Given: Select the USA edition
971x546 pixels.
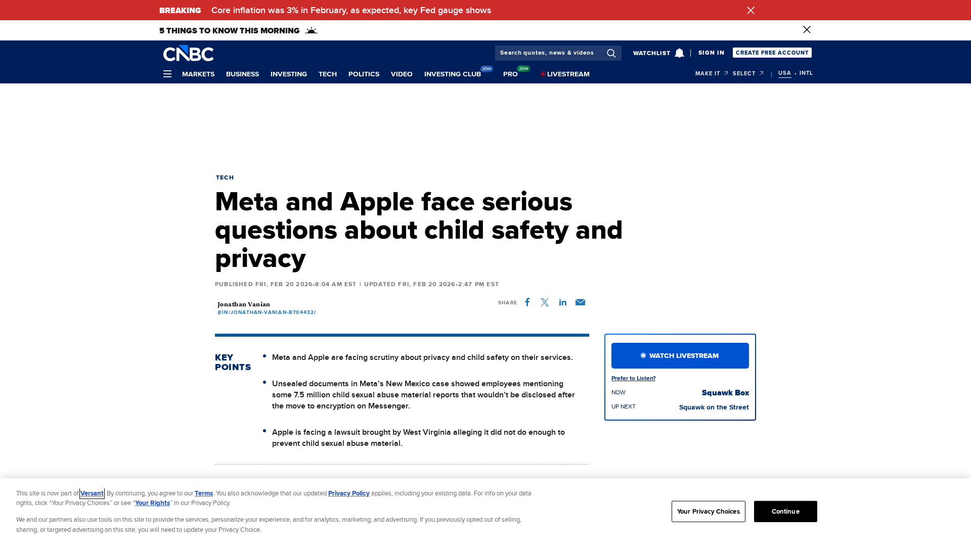Looking at the screenshot, I should 784,73.
